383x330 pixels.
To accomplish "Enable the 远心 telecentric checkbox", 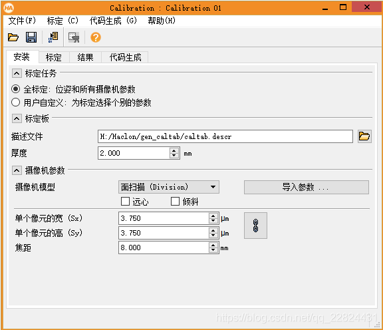I will point(125,202).
